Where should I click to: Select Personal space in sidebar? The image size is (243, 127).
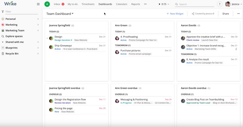[11, 19]
